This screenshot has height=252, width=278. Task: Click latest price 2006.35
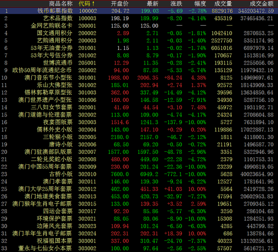148,78
